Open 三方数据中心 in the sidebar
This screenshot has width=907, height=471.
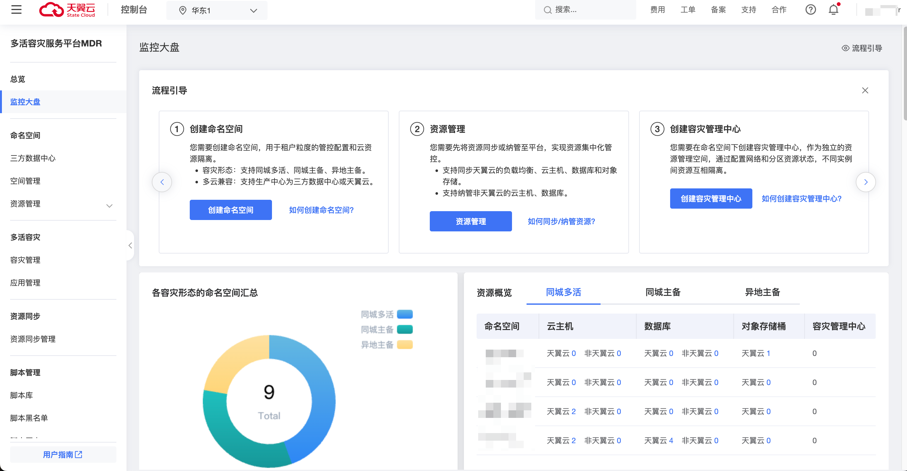33,158
